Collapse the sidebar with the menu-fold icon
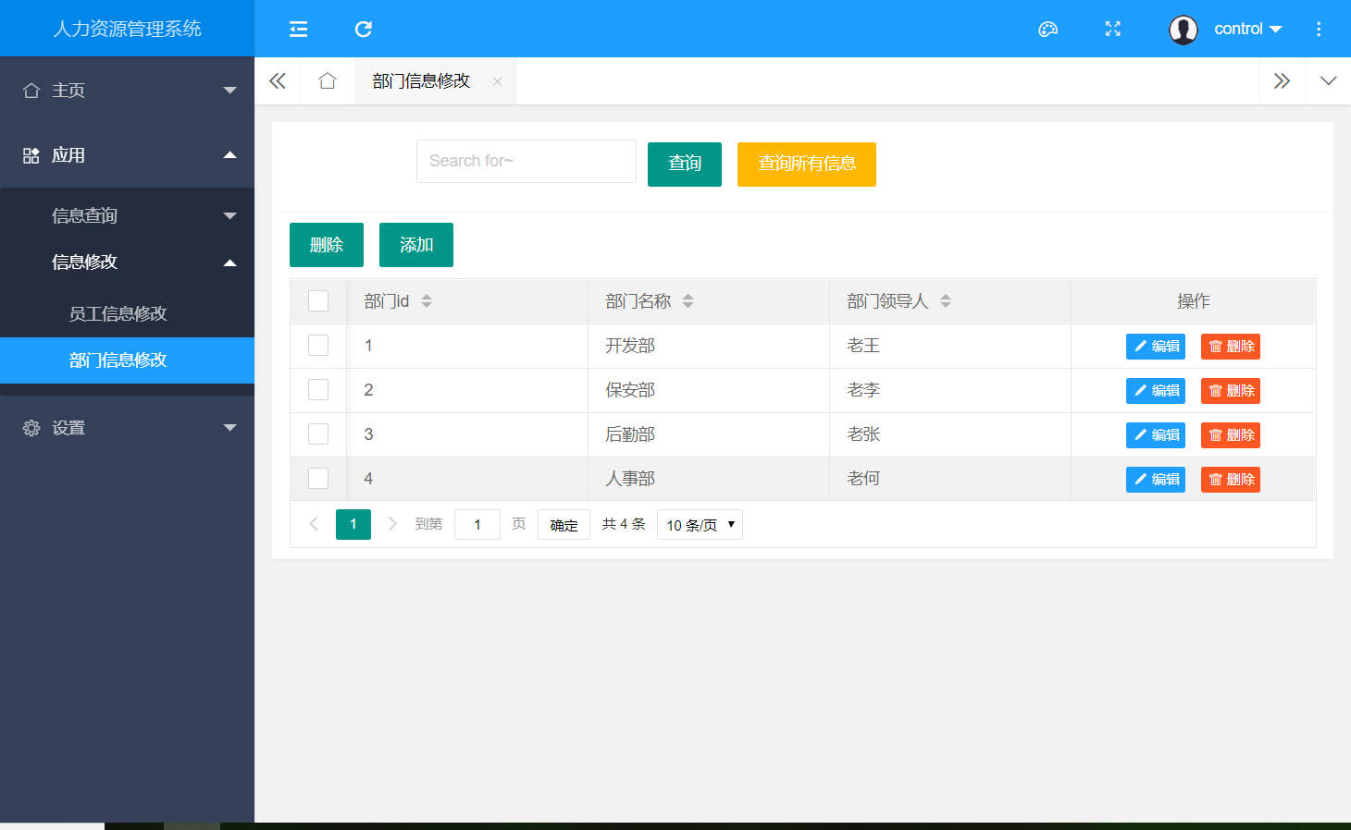Screen dimensions: 1351x830 point(298,29)
